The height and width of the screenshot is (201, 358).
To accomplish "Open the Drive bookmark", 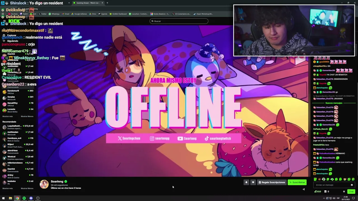I will pos(93,14).
